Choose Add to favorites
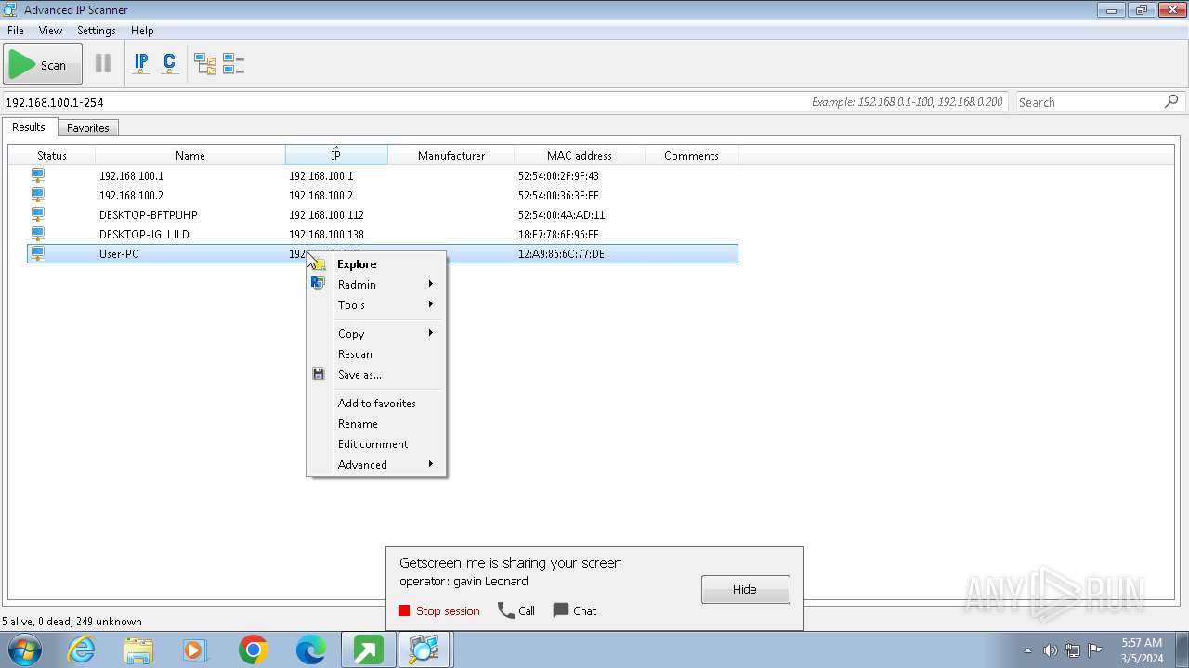1189x668 pixels. (x=376, y=404)
